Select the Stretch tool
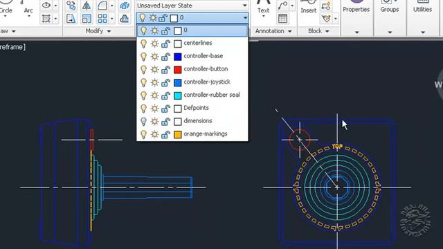The image size is (443, 249). [x=71, y=19]
